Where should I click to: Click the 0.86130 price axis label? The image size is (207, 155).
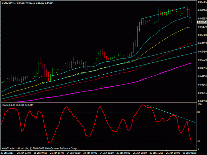(x=202, y=27)
